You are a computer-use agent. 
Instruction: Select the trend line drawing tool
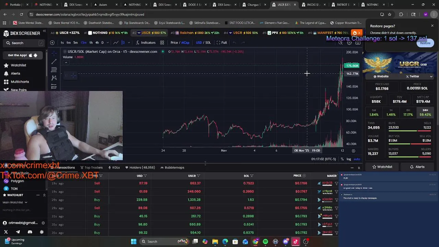coord(54,61)
